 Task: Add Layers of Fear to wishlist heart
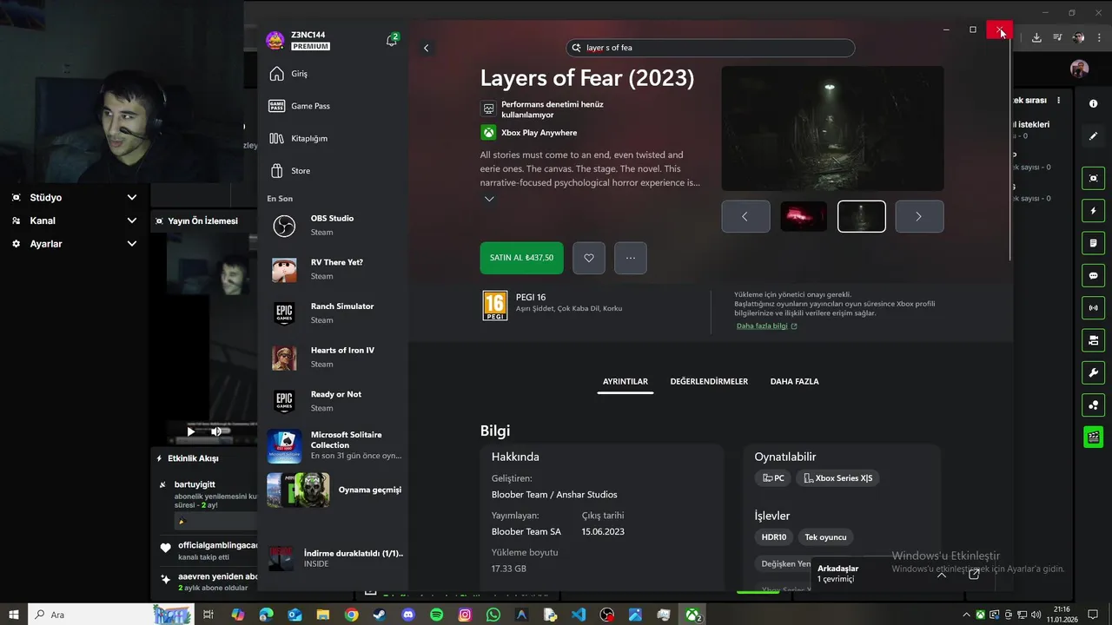[x=589, y=258]
